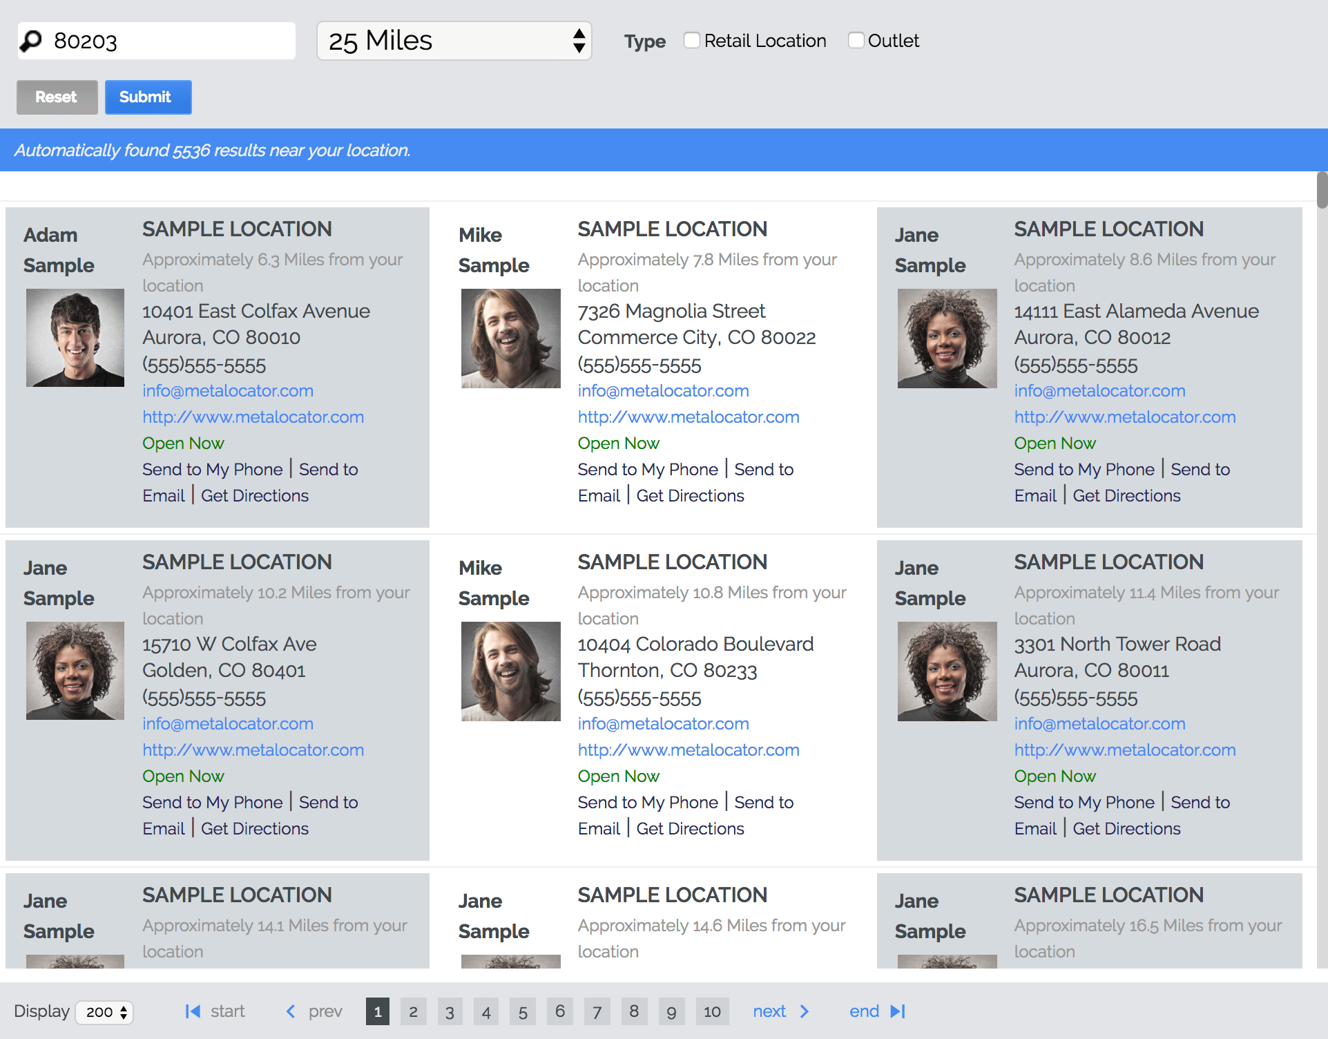Go to results page 10
This screenshot has height=1039, width=1328.
tap(712, 1012)
